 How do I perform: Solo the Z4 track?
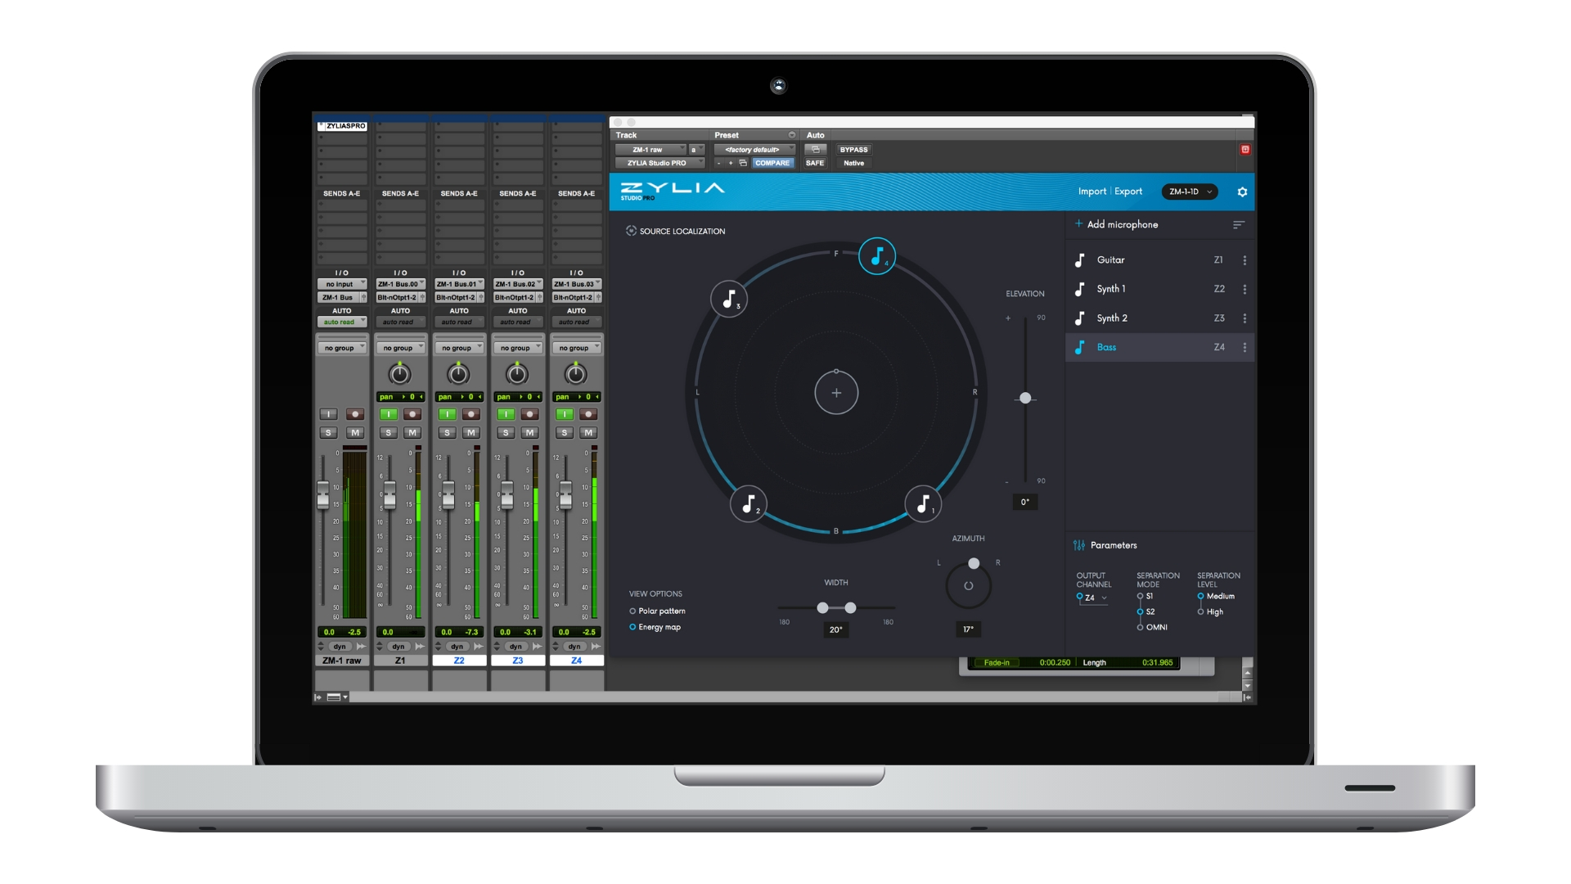(x=565, y=433)
